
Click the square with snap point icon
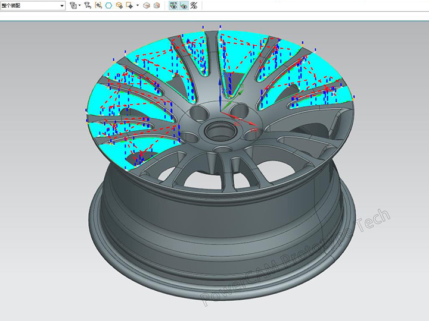[130, 5]
